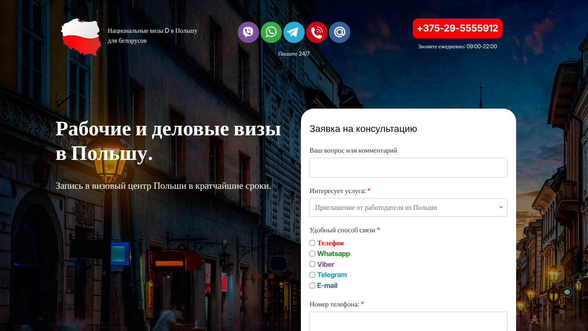
Task: Open the Telegram contact icon
Action: (x=294, y=32)
